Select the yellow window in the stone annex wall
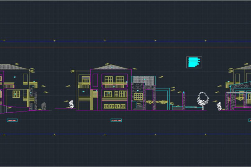Image resolution: width=251 pixels, height=167 pixels. (x=138, y=96)
